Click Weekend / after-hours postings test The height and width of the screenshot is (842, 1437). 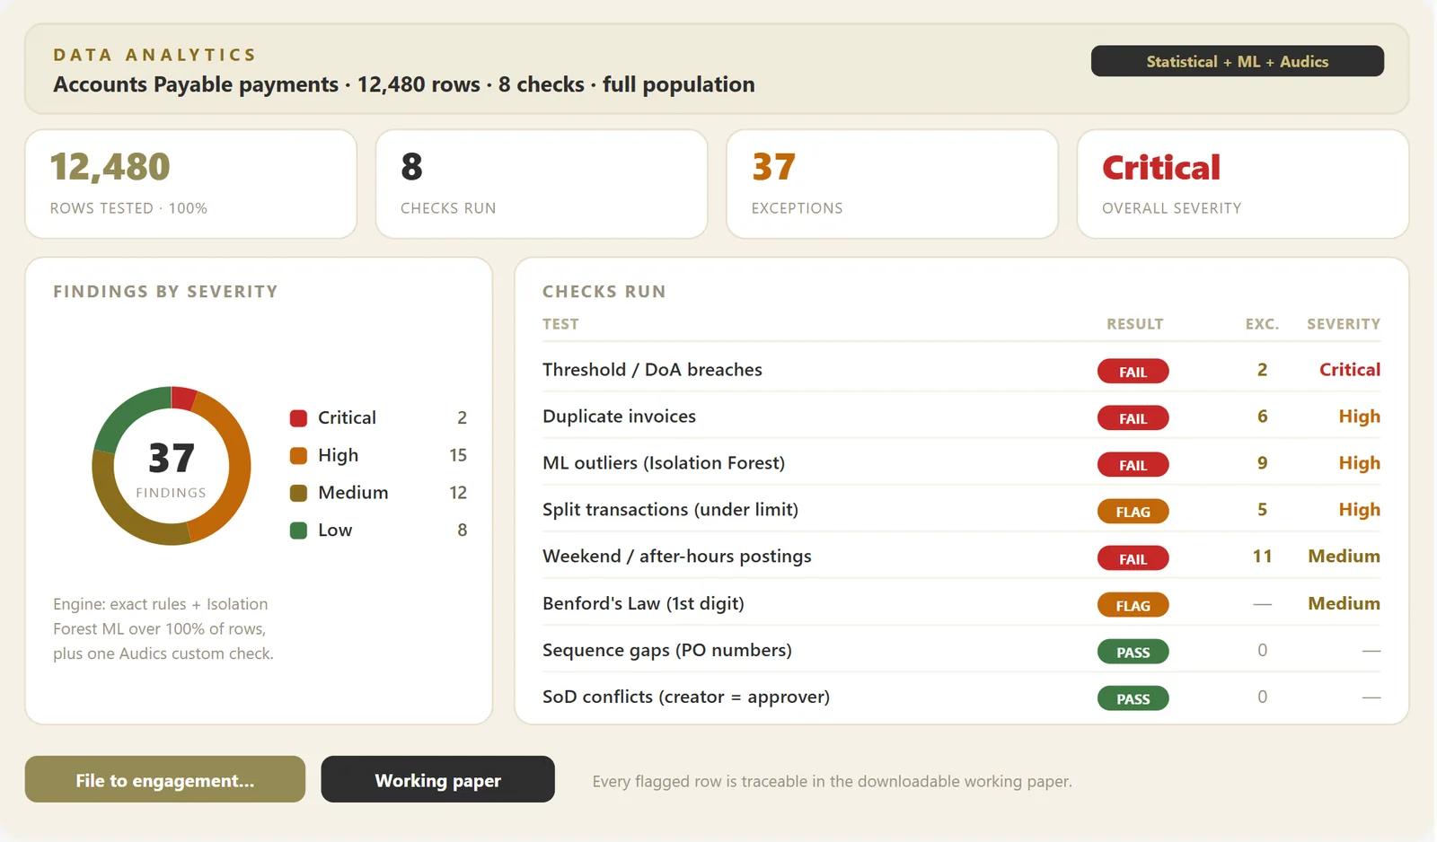pyautogui.click(x=677, y=557)
